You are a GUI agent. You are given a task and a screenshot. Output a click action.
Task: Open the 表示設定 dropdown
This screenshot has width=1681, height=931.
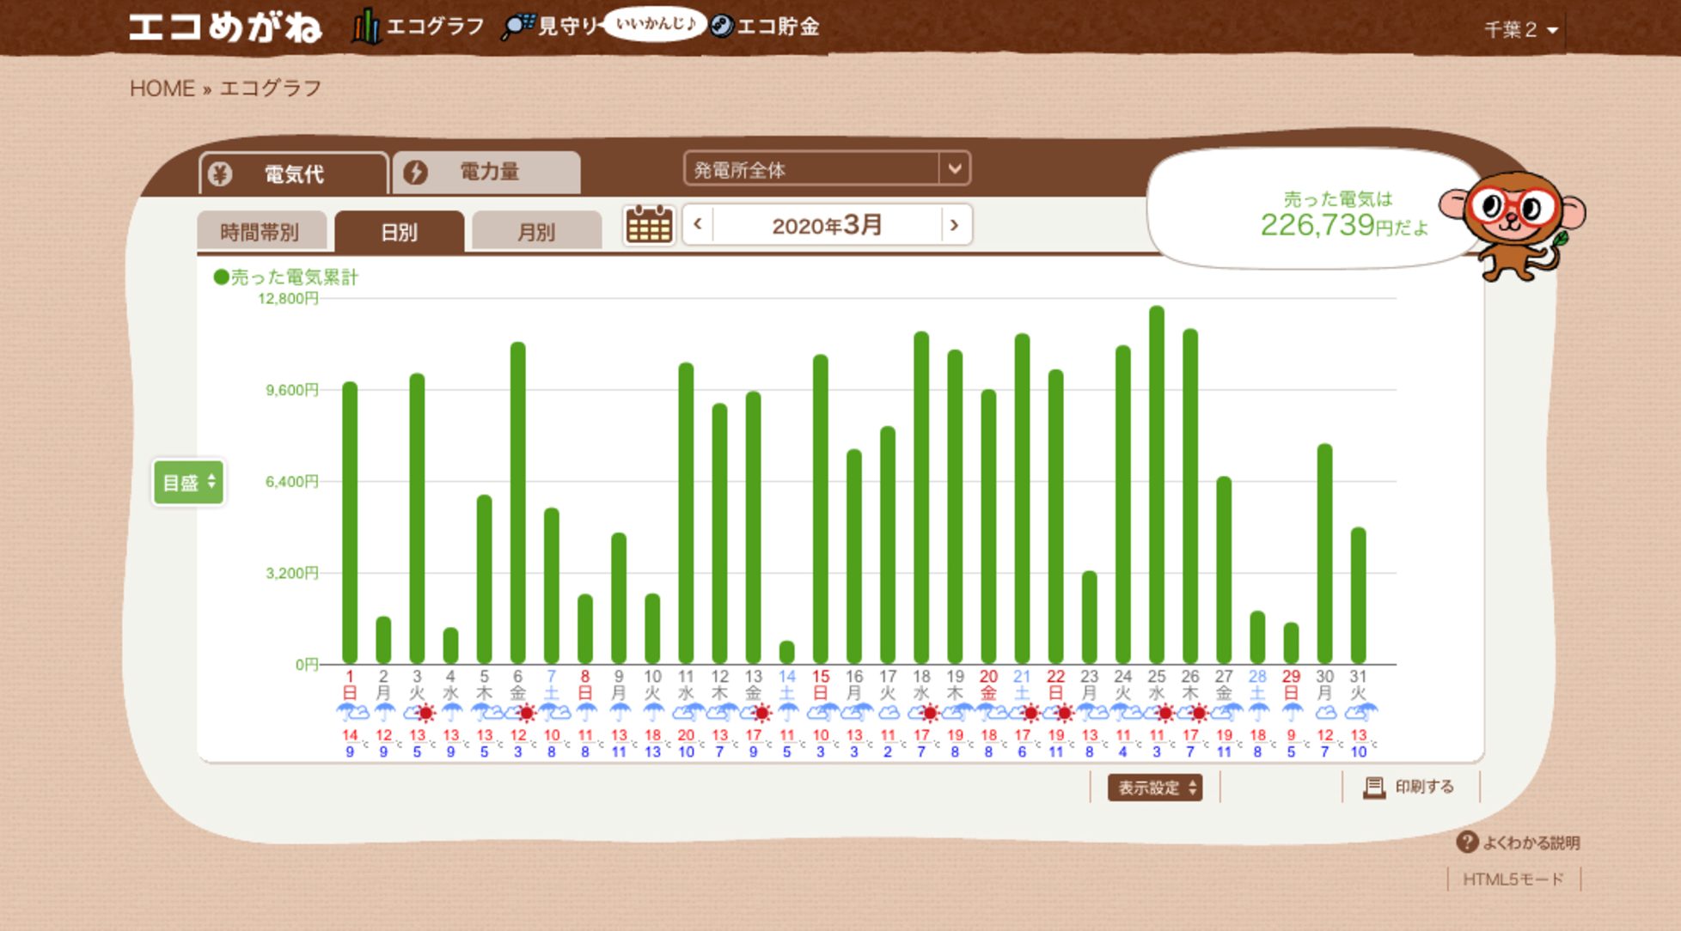1154,787
